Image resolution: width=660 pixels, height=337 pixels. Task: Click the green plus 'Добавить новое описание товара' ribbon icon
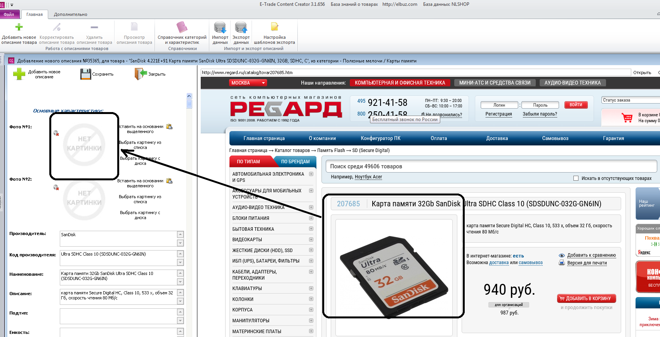click(19, 27)
